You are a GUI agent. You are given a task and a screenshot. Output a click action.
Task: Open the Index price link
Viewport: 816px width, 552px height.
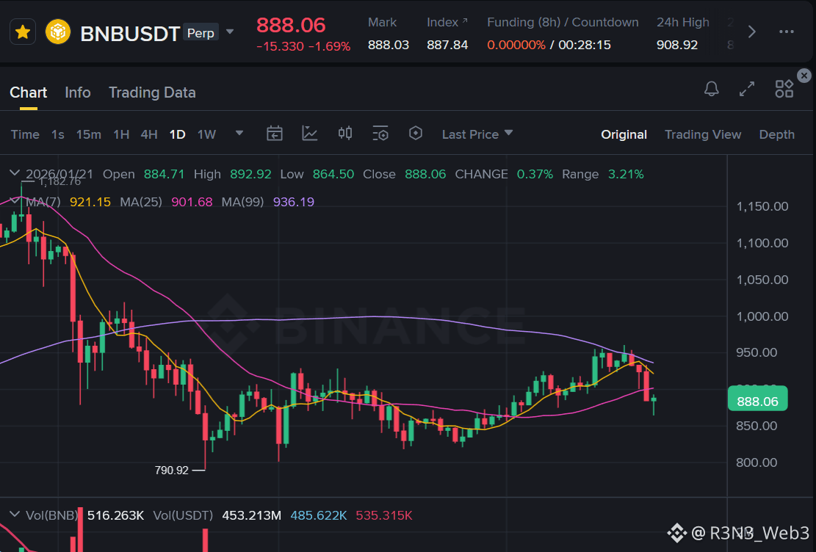(x=447, y=22)
